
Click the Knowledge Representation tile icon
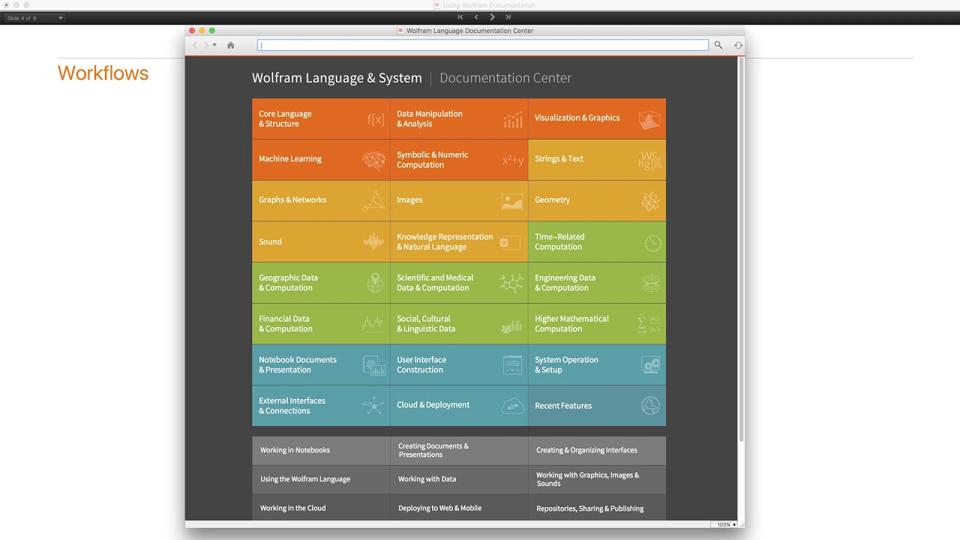510,242
